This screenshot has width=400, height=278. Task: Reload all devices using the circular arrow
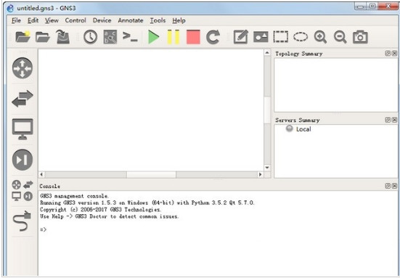click(213, 37)
